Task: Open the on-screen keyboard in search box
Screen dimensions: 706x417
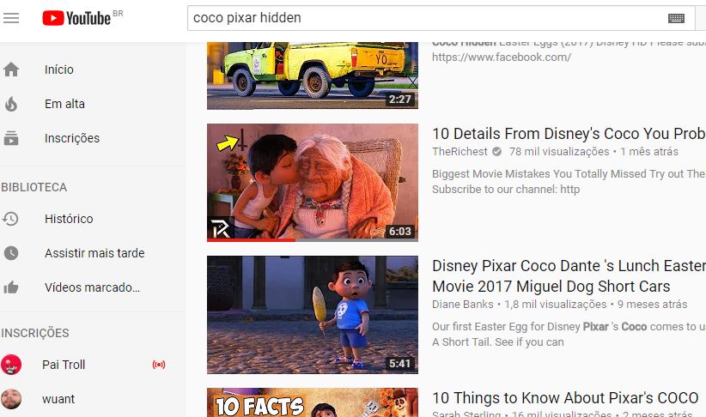Action: pyautogui.click(x=676, y=18)
